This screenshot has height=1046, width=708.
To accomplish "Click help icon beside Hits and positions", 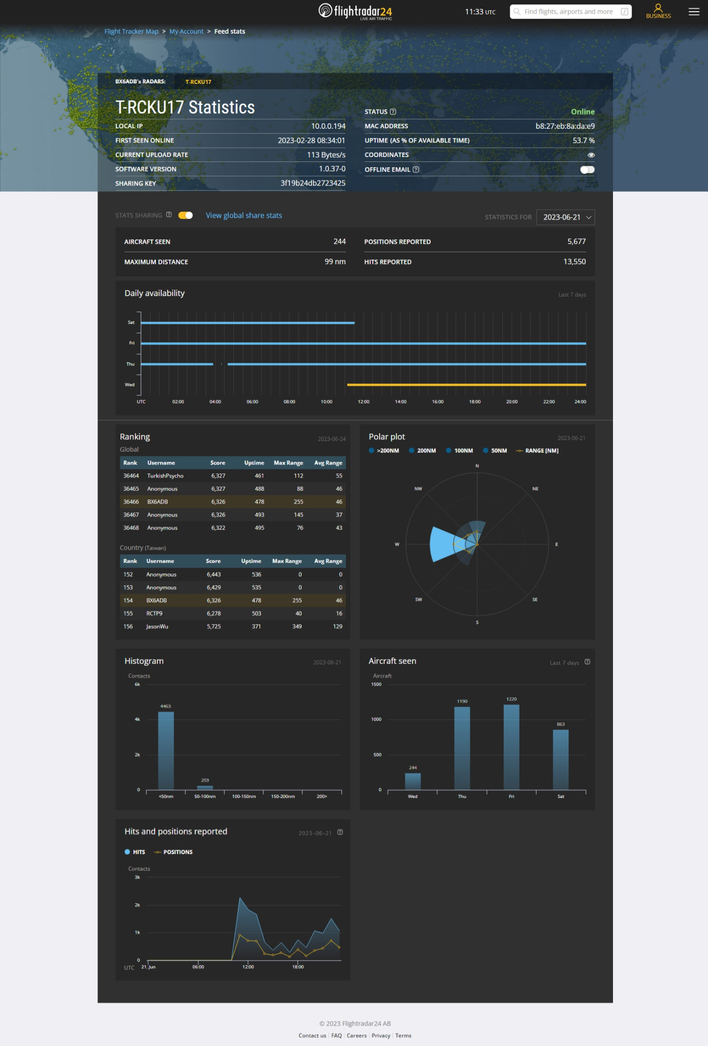I will click(340, 832).
